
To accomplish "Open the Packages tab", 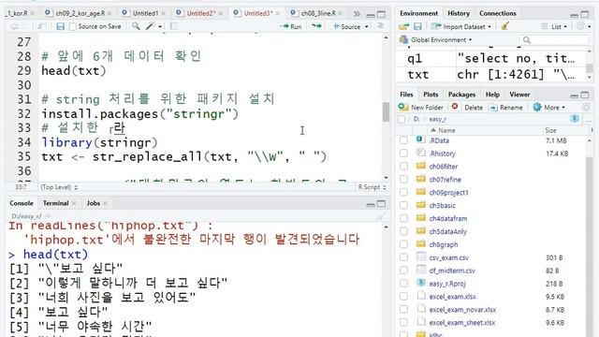I will pos(461,95).
